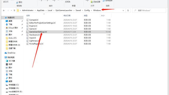169x95 pixels.
Task: Open 3D 对象 under 我的电脑
Action: click(x=12, y=61)
